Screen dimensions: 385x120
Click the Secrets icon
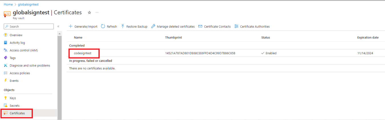tap(5, 105)
